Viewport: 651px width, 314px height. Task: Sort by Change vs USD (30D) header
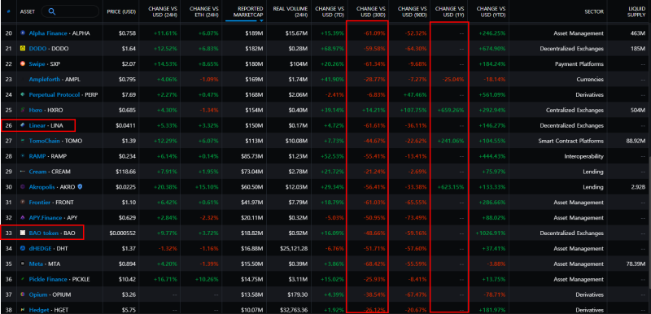click(x=368, y=11)
